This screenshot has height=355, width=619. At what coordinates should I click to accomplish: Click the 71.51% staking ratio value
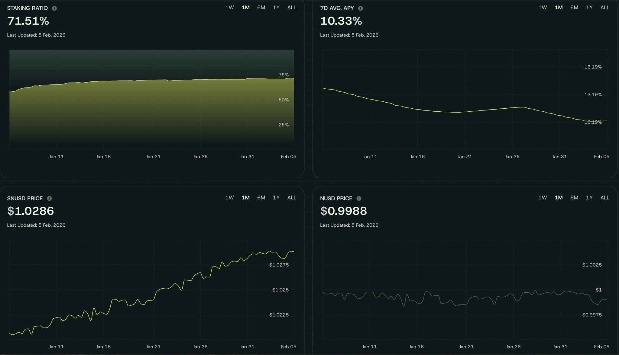click(x=28, y=21)
